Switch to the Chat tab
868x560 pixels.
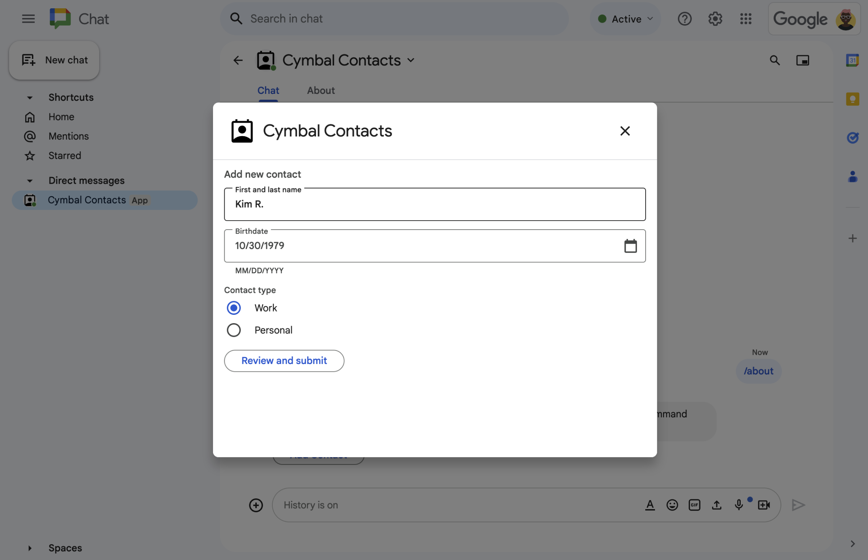268,90
